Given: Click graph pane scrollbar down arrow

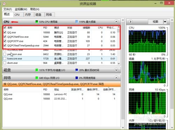Looking at the screenshot, I should (x=172, y=128).
